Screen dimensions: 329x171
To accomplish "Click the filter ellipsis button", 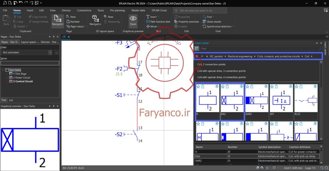I will click(x=57, y=53).
